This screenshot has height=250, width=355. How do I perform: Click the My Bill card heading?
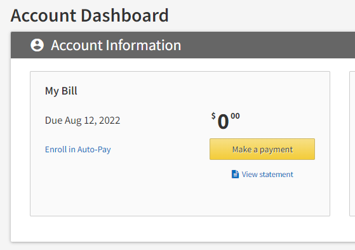tap(61, 91)
